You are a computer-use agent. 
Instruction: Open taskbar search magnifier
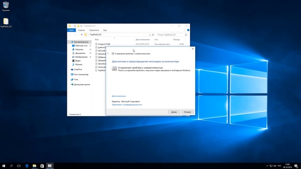point(11,166)
